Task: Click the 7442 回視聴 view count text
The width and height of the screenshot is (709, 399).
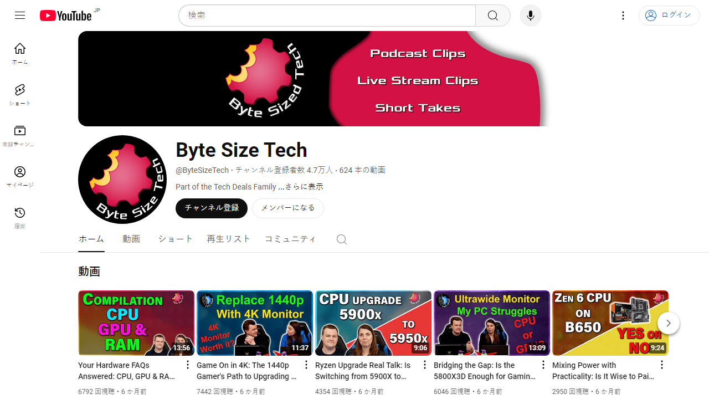Action: pos(215,391)
